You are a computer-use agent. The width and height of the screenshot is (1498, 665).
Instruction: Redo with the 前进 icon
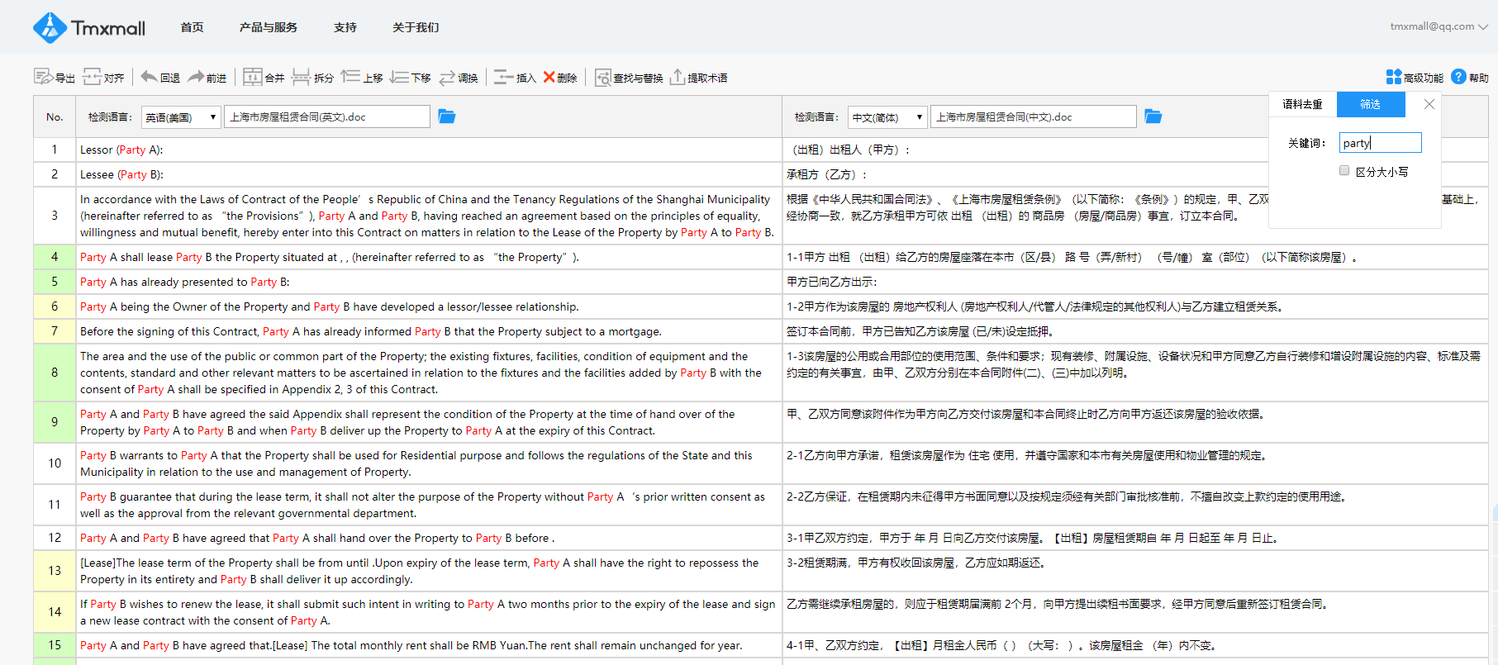[207, 77]
